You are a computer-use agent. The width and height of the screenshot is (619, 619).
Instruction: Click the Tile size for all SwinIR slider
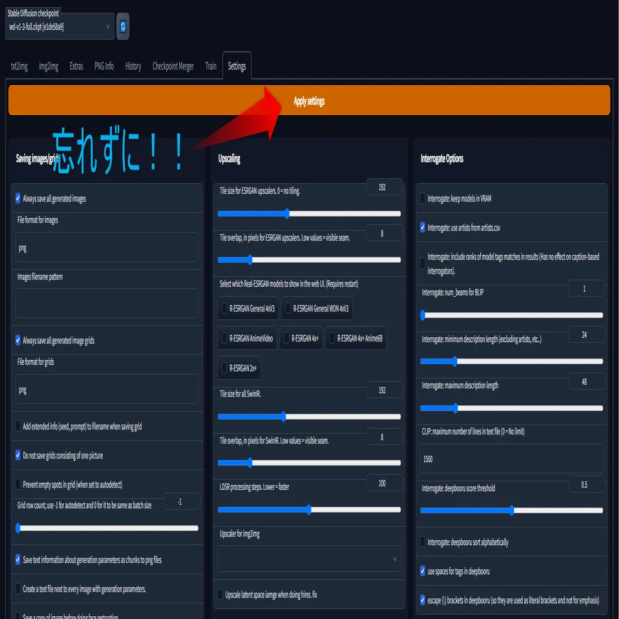[x=309, y=417]
